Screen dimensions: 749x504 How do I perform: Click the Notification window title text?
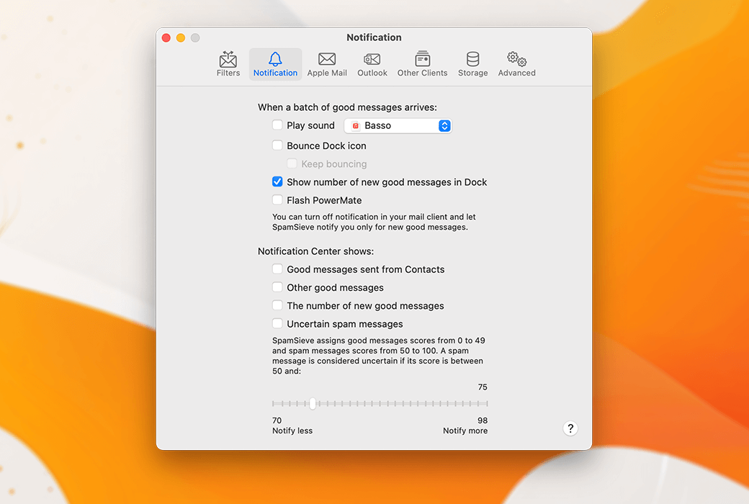click(x=374, y=37)
